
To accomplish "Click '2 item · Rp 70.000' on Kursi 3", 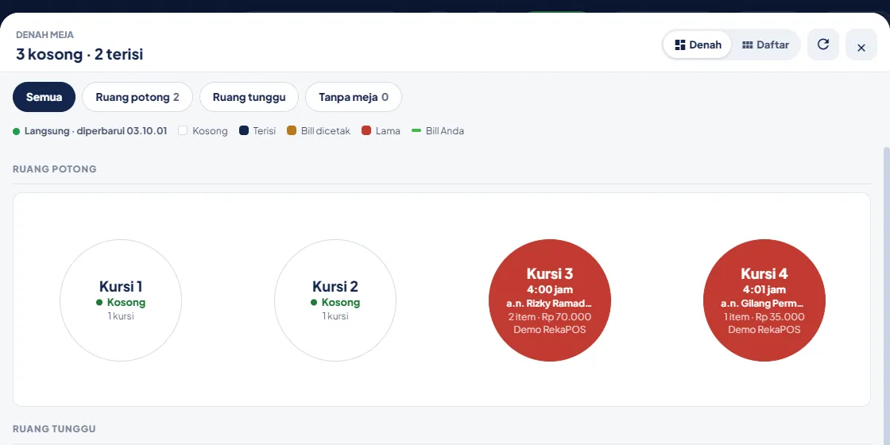I will point(550,317).
